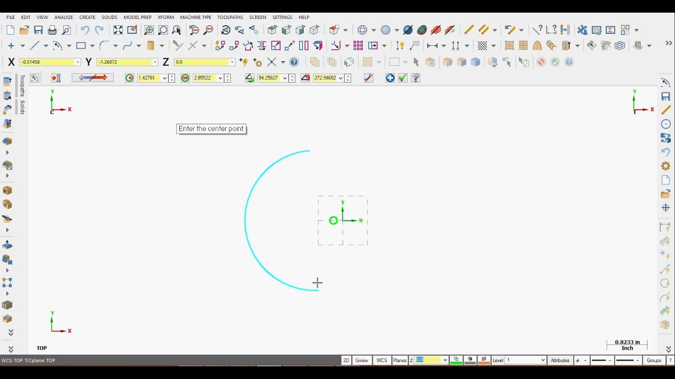Expand the point style dropdown in status bar
675x379 pixels.
585,361
